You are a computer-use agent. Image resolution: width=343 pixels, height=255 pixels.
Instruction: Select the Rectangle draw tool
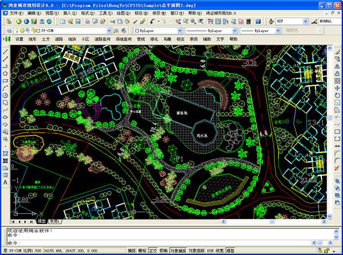5,81
